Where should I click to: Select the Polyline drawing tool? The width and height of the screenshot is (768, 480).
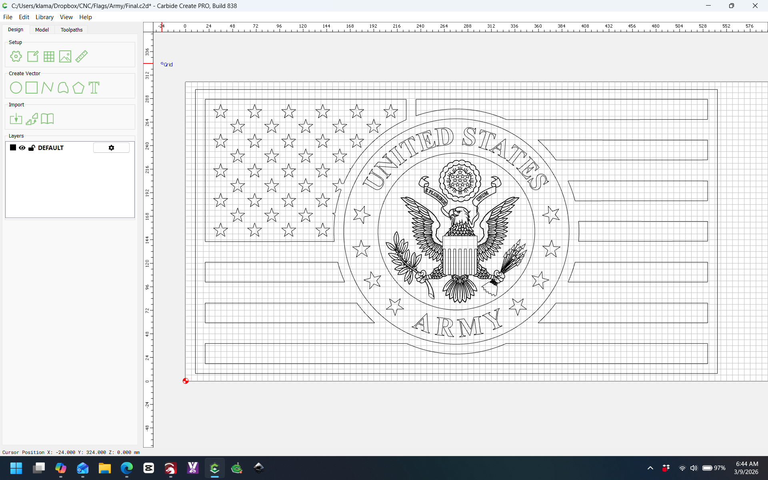[x=47, y=88]
